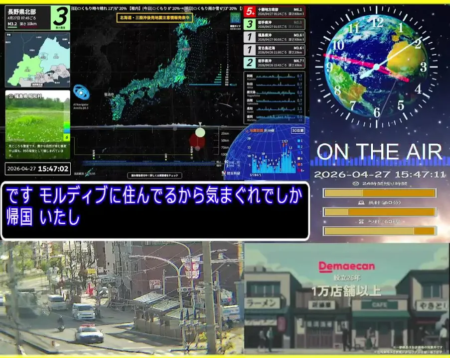This screenshot has width=450, height=358.
Task: Click the 長針(60分) progress bar
Action: 380,212
